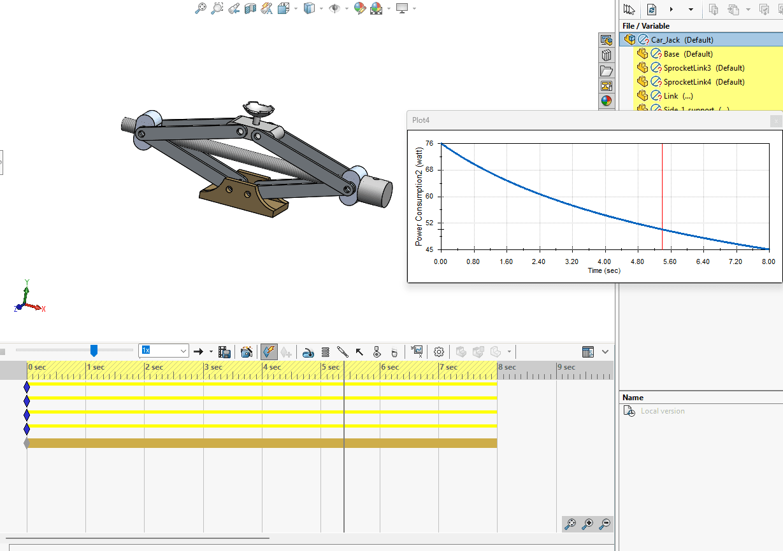The width and height of the screenshot is (783, 551).
Task: Add a Spring from motion toolbar
Action: pyautogui.click(x=325, y=352)
